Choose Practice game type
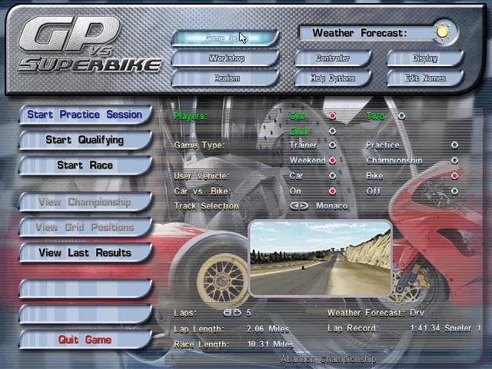492x369 pixels. pyautogui.click(x=454, y=145)
